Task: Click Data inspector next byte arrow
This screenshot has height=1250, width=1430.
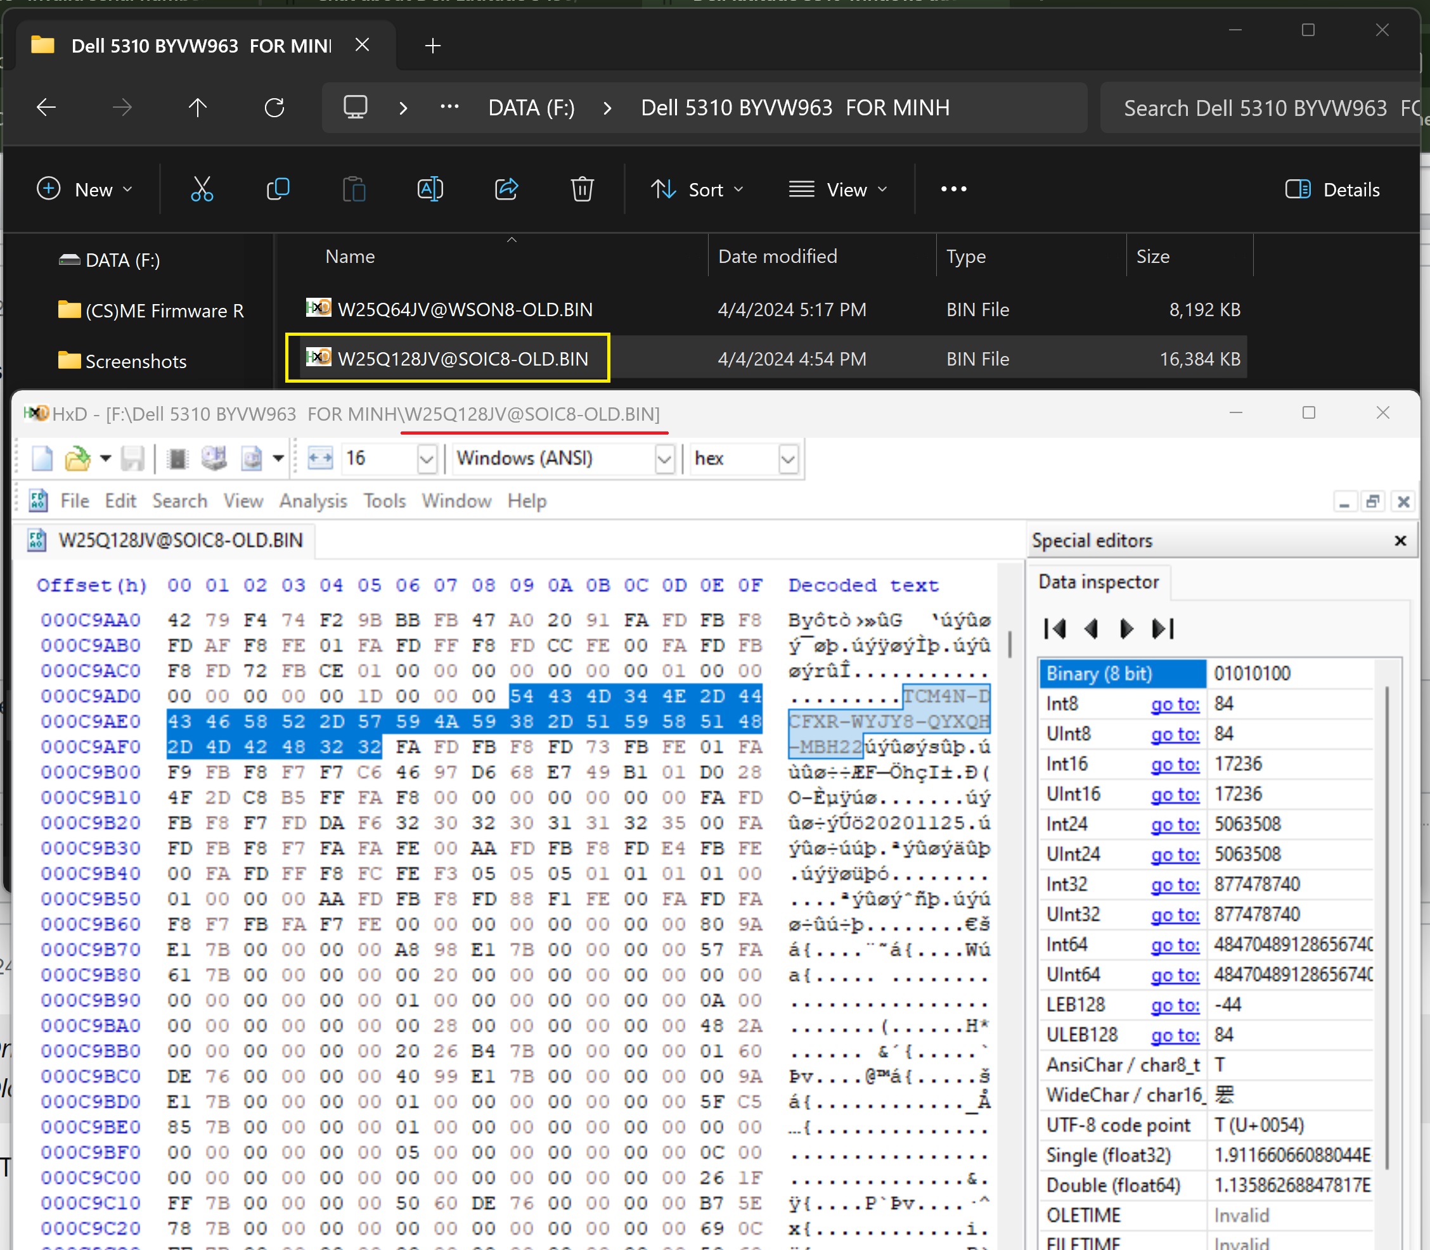Action: point(1126,628)
